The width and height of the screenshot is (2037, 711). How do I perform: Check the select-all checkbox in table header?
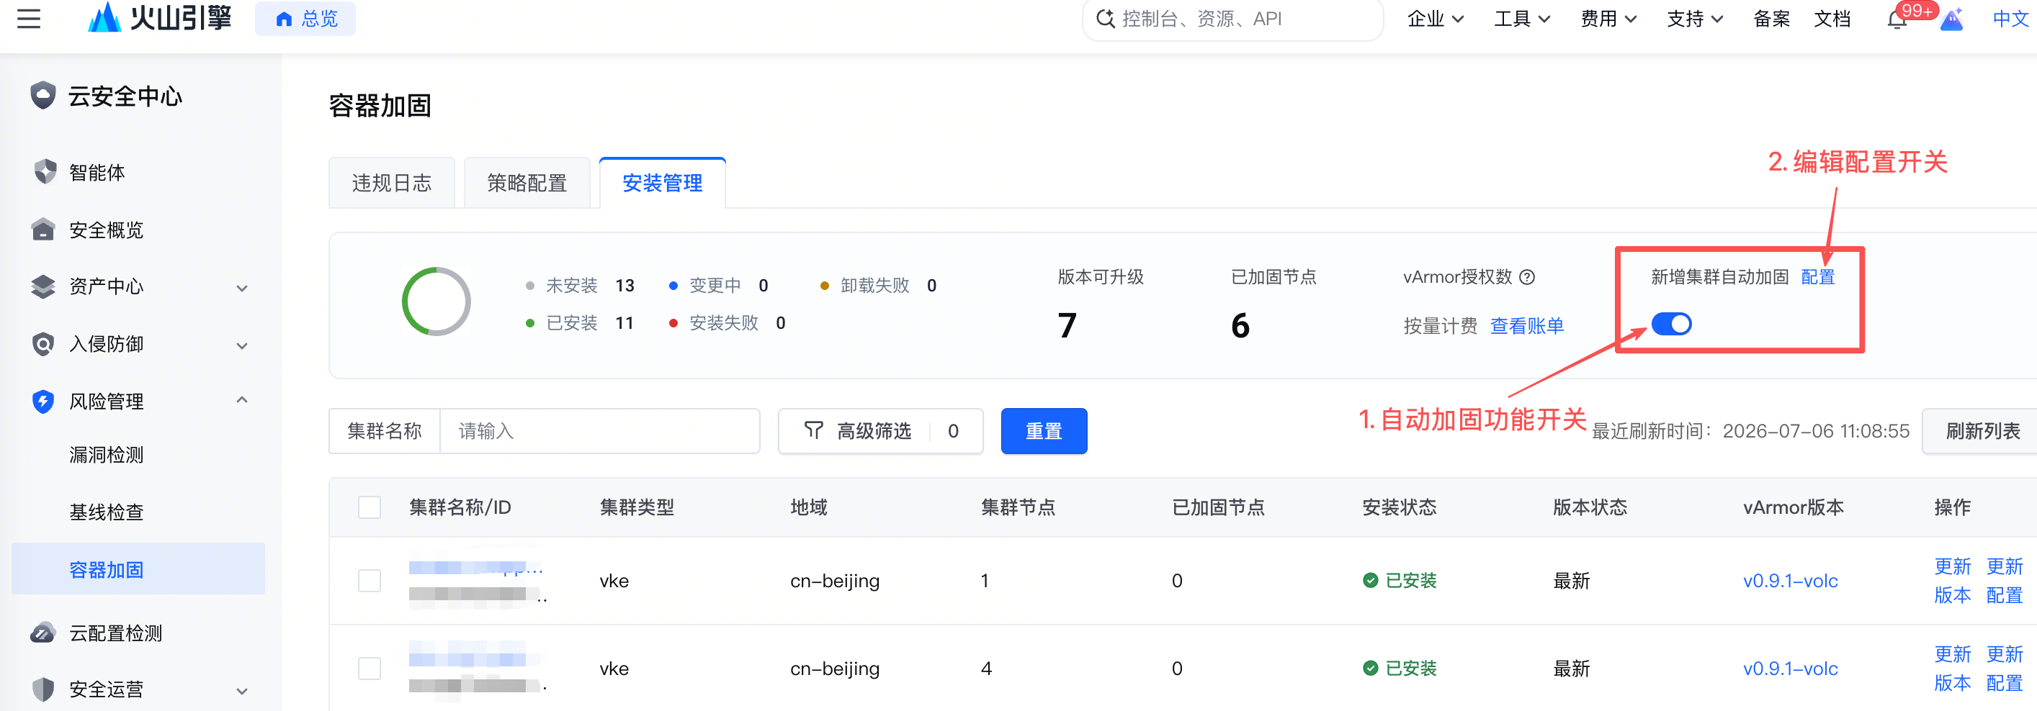point(370,507)
